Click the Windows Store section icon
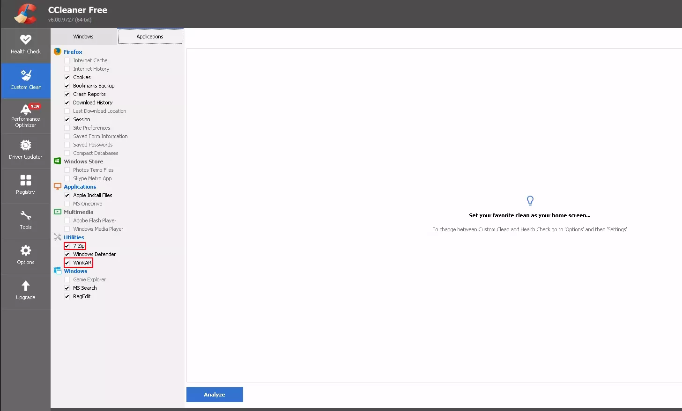This screenshot has width=682, height=411. coord(57,161)
